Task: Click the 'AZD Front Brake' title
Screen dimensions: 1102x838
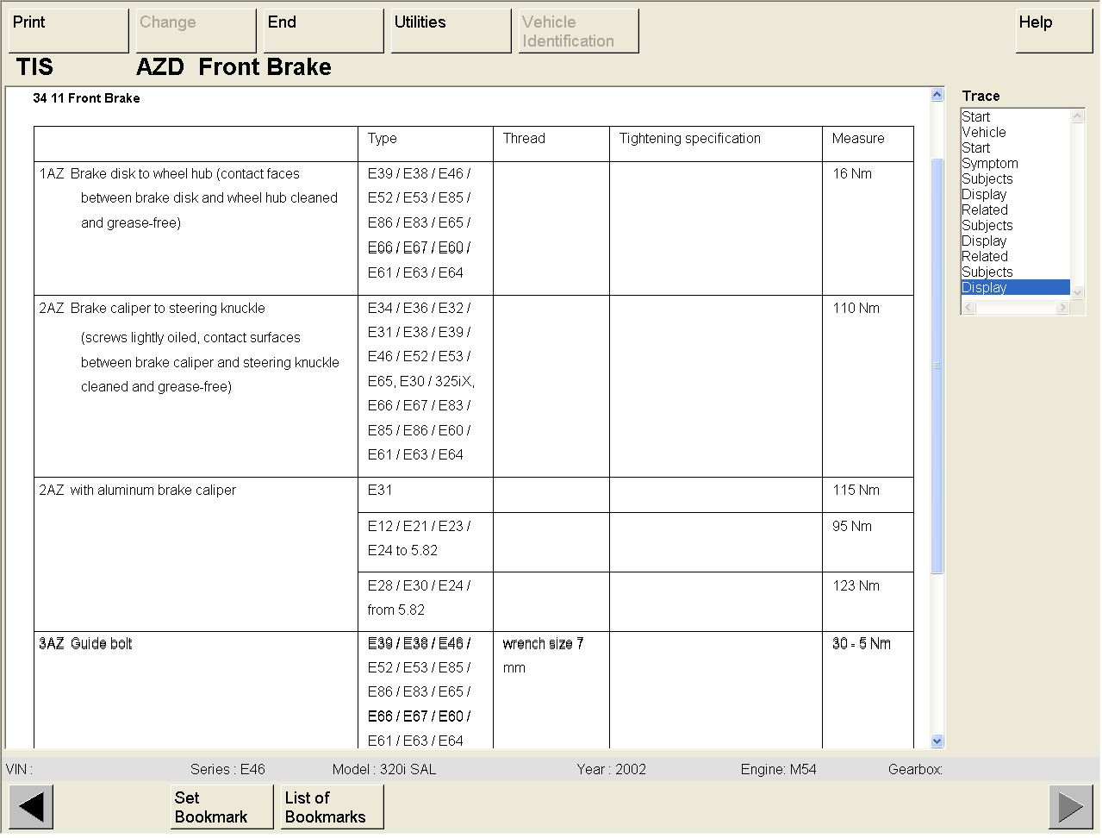Action: [233, 67]
